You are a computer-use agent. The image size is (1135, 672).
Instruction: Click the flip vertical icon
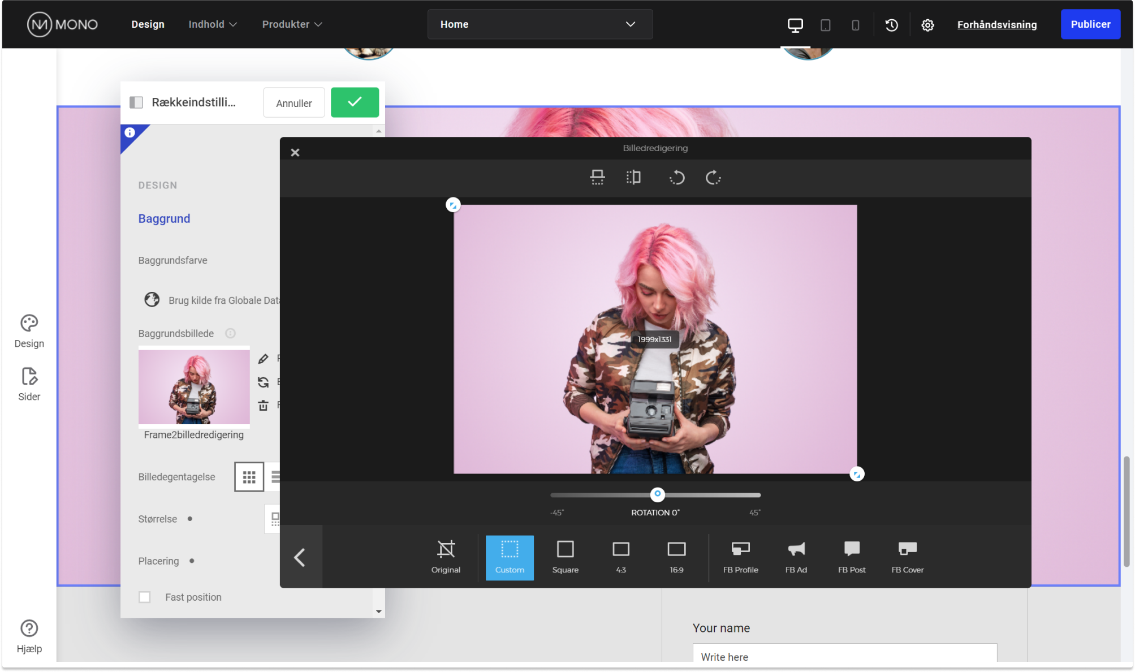597,178
